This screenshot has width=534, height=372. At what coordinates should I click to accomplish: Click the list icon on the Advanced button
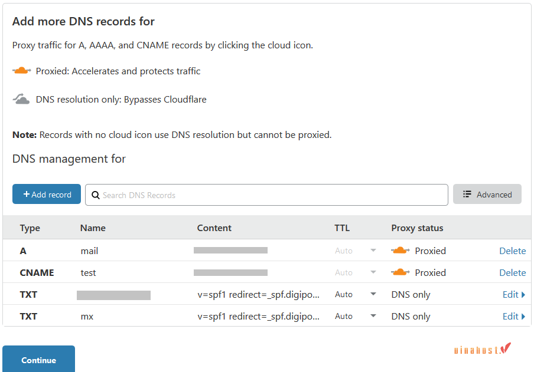[468, 194]
